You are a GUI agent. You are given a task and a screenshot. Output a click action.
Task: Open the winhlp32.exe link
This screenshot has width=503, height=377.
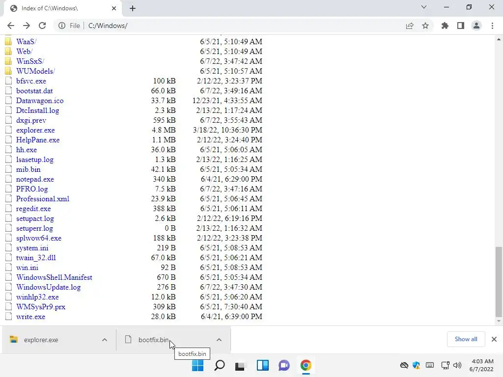pos(37,297)
